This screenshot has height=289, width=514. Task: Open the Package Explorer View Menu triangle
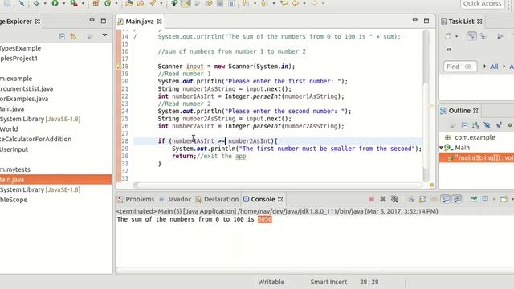(x=104, y=35)
